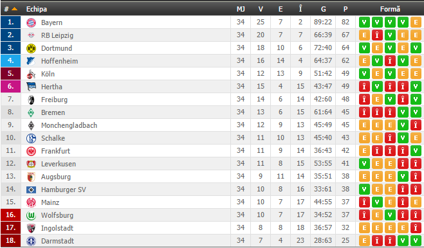
Task: Click the Echipa column header
Action: click(x=37, y=9)
